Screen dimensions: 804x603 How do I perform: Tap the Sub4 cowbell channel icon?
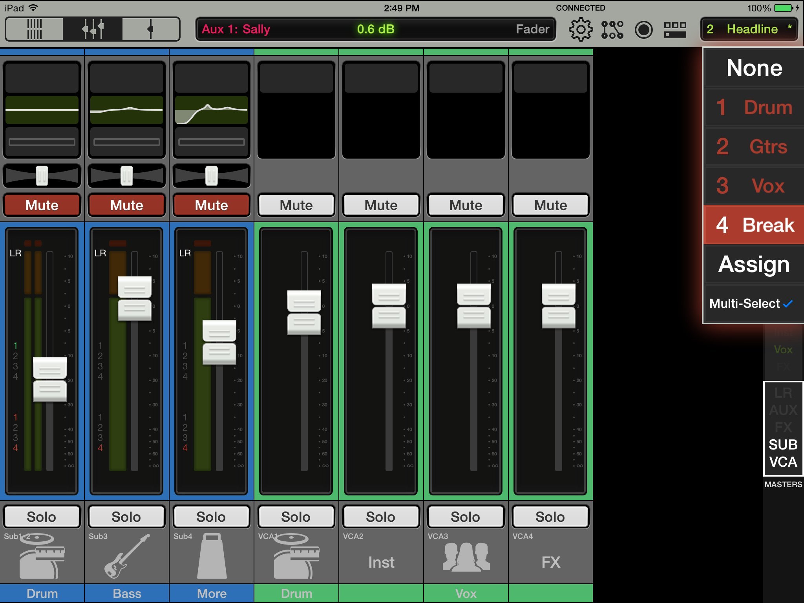(212, 556)
